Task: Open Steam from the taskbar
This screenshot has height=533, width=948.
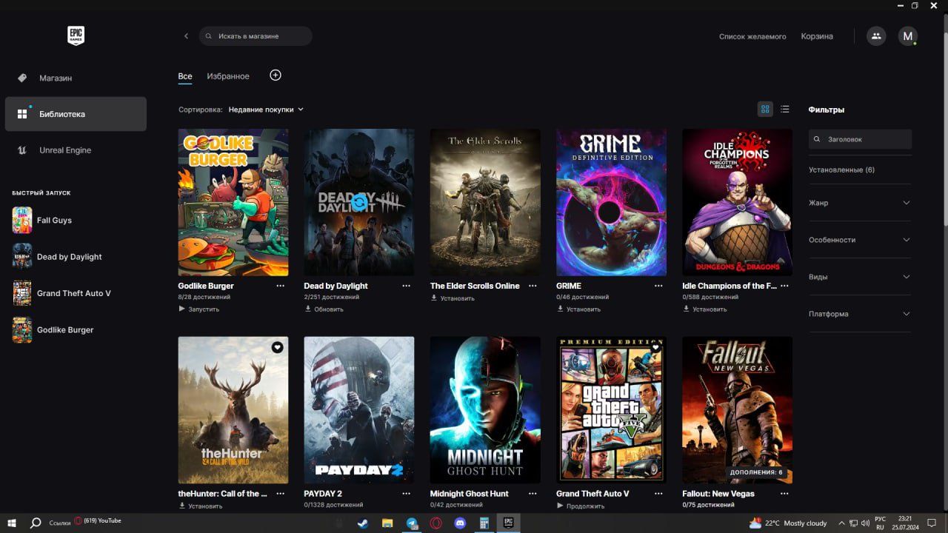Action: (363, 523)
